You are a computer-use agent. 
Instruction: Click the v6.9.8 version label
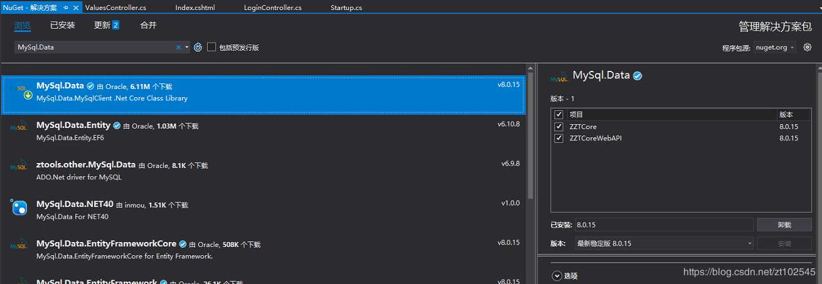click(511, 164)
